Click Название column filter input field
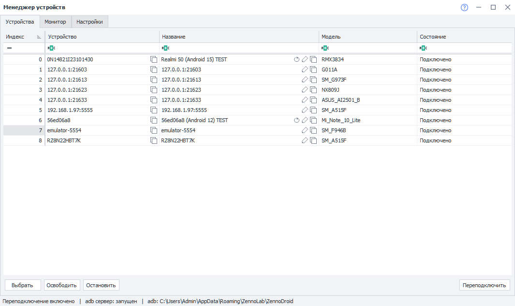Viewport: 515px width, 306px height. point(243,48)
